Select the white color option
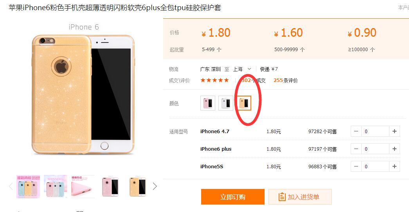The image size is (409, 212). (x=225, y=103)
